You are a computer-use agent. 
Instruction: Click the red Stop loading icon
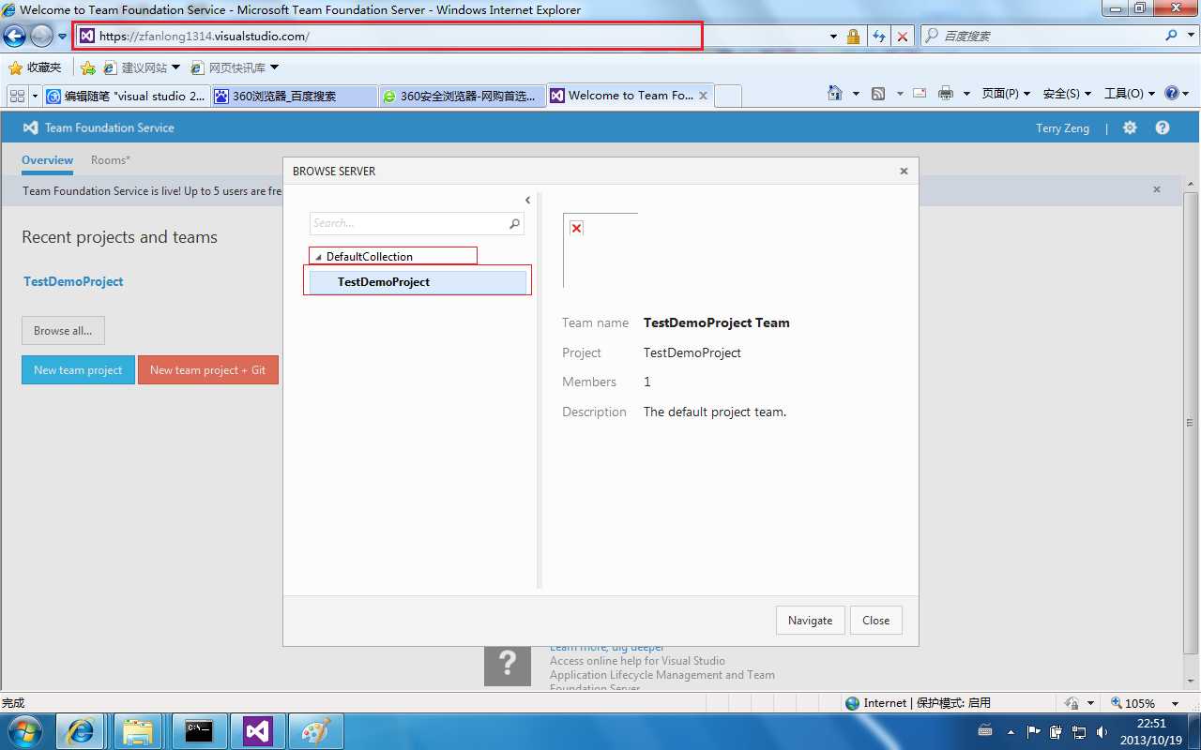(903, 37)
